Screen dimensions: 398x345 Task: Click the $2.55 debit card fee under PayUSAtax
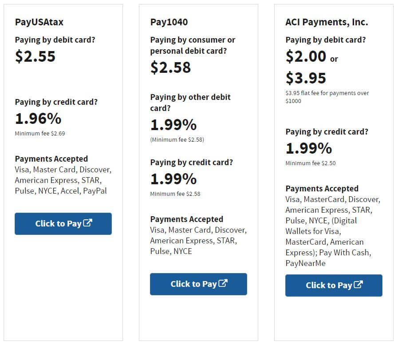[x=35, y=56]
